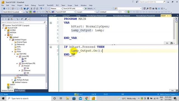Open the PLC menu
Screen dimensions: 179x101
tap(57, 5)
